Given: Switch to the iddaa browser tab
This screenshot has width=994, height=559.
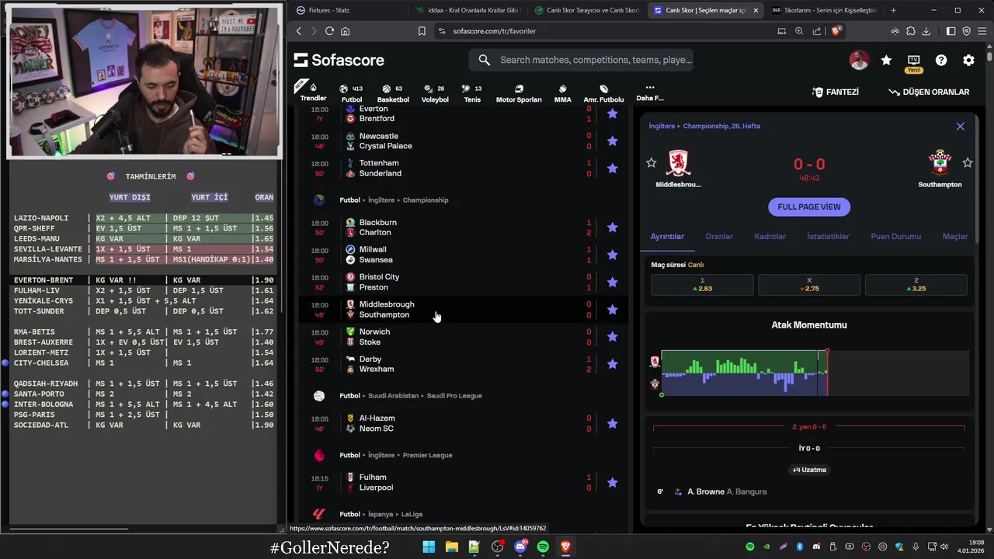Looking at the screenshot, I should click(467, 10).
